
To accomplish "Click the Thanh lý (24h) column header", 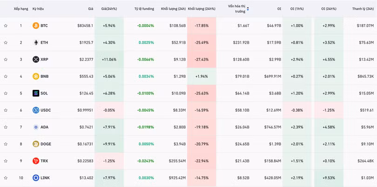I will [363, 9].
